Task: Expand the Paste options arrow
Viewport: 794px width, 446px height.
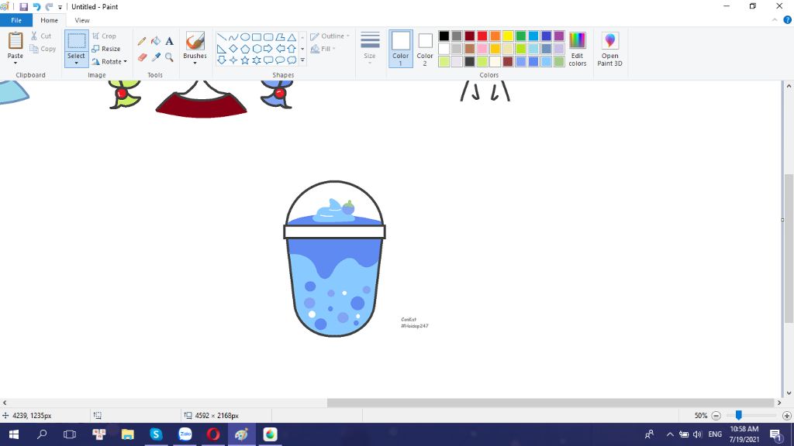Action: click(x=16, y=63)
